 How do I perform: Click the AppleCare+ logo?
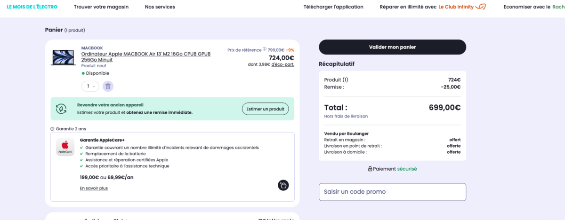tap(65, 147)
